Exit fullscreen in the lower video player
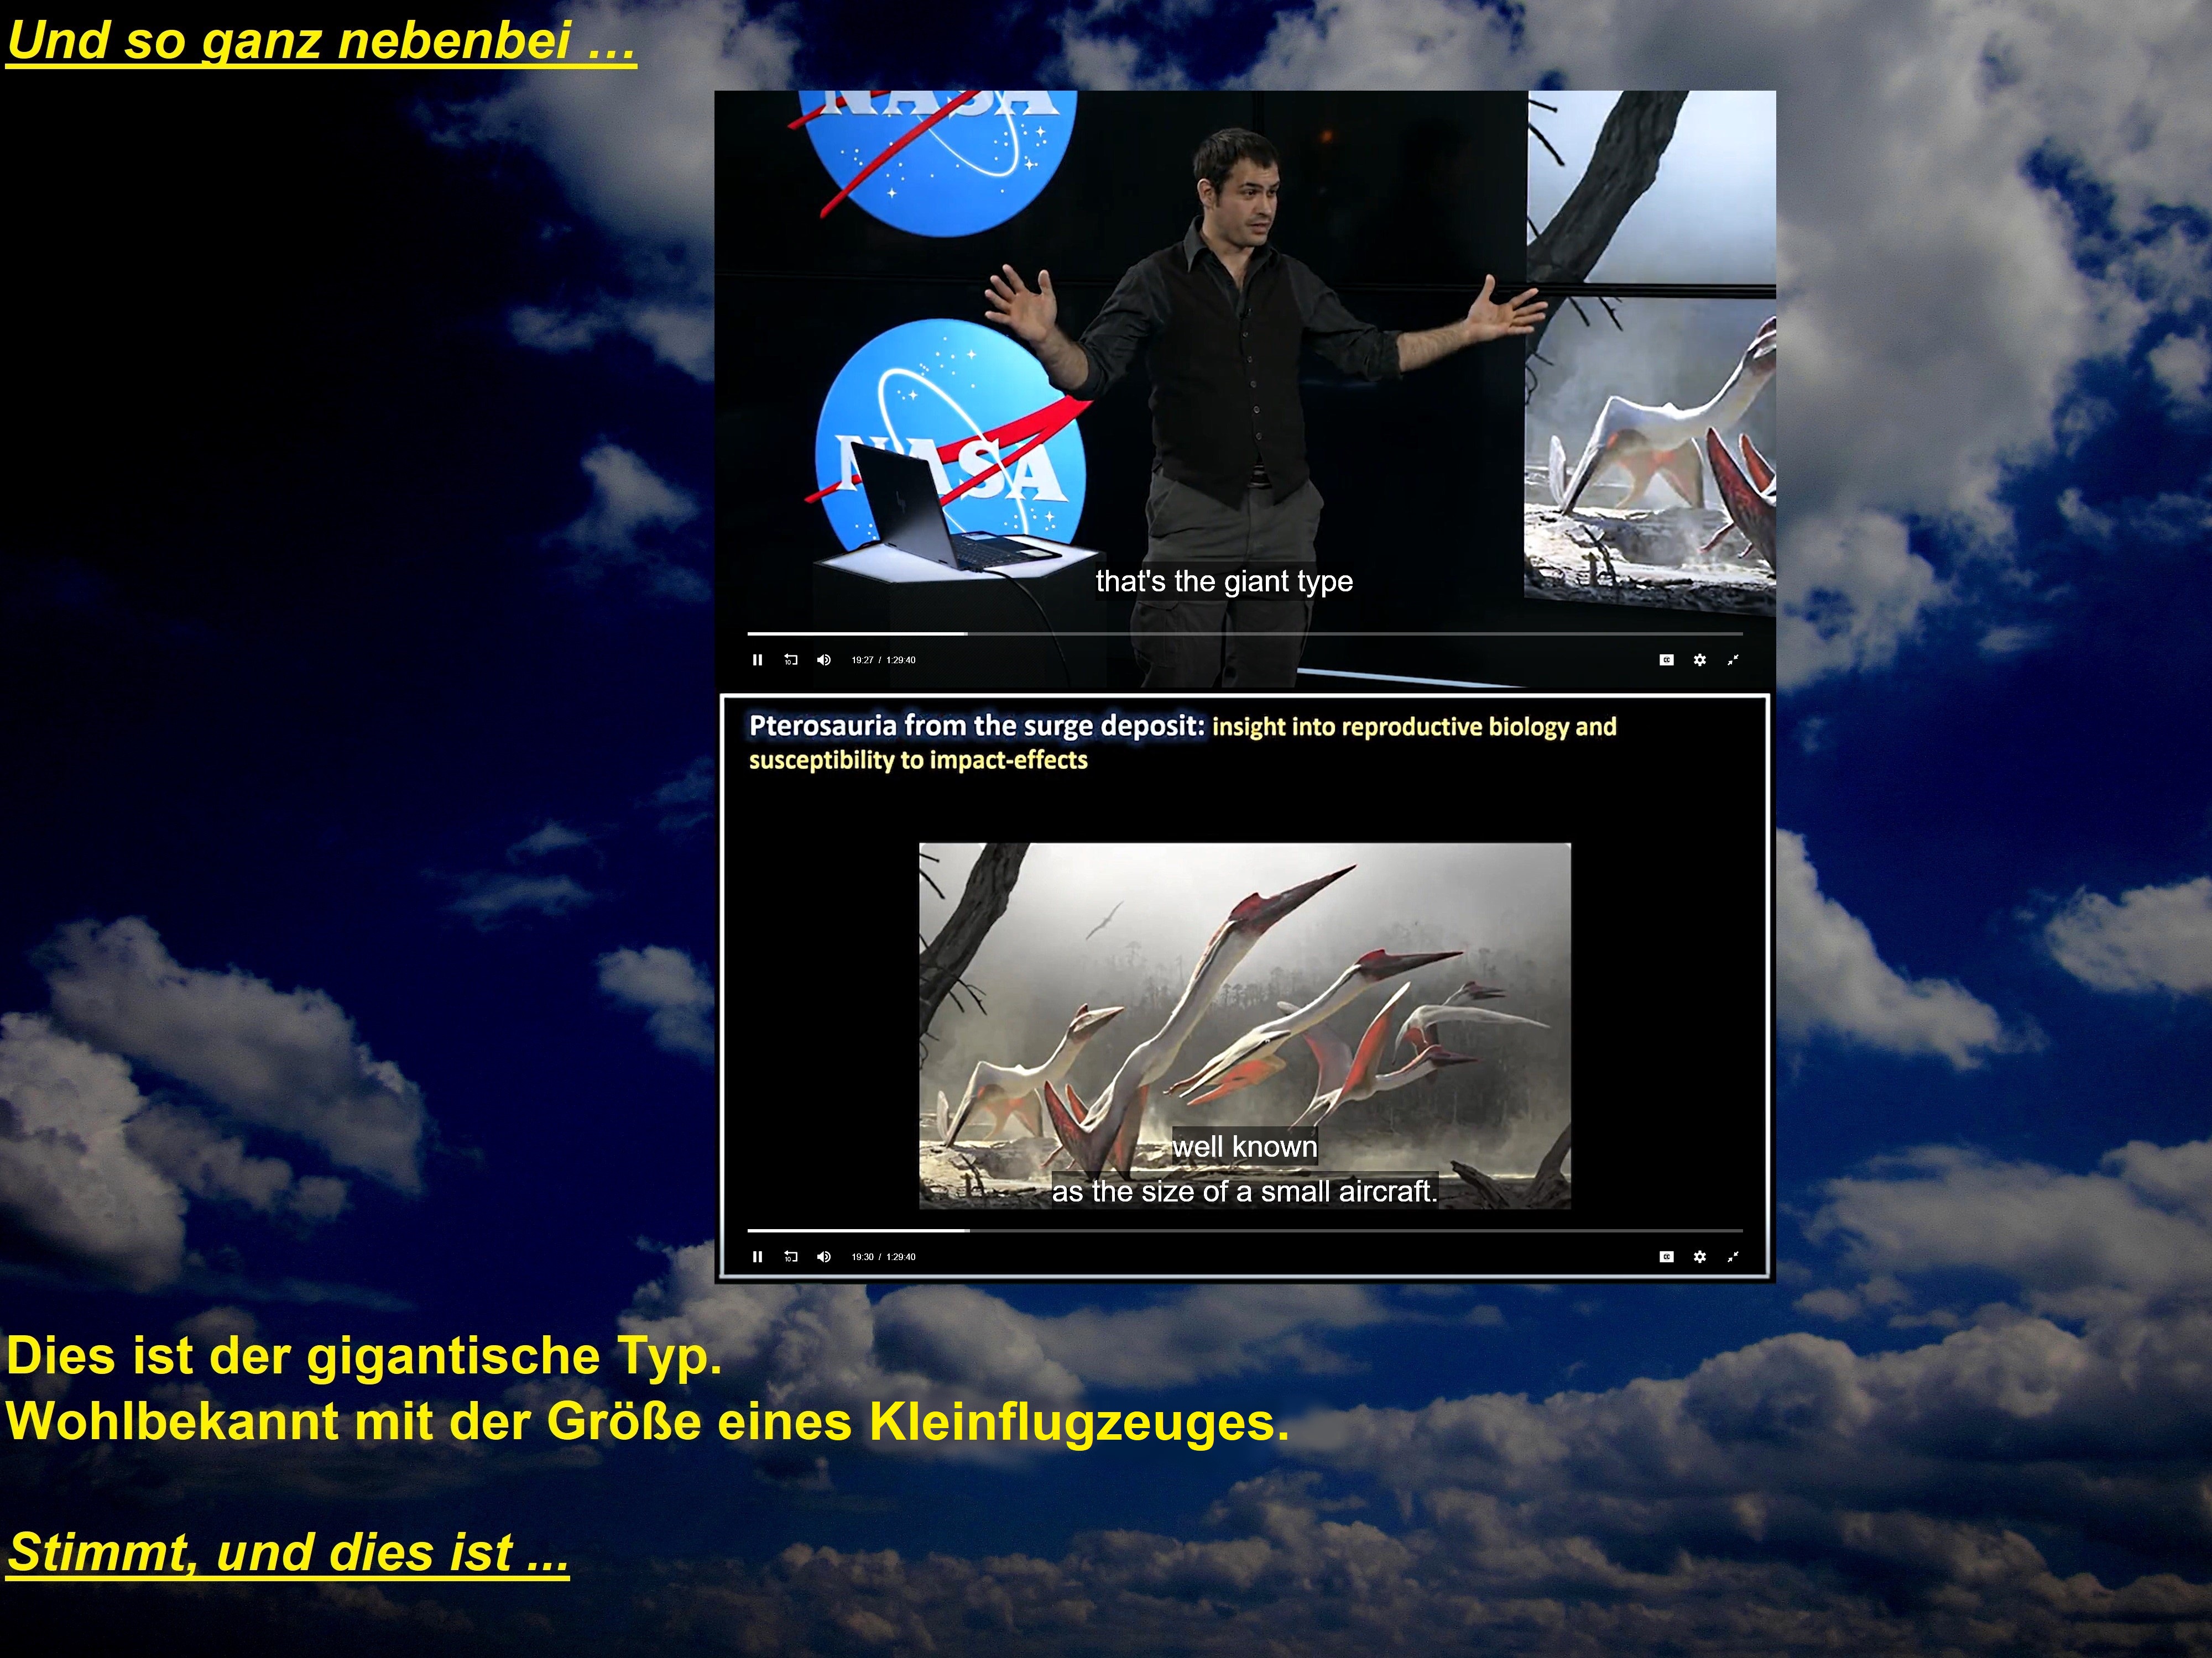Screen dimensions: 2212x1658 pos(1733,1256)
